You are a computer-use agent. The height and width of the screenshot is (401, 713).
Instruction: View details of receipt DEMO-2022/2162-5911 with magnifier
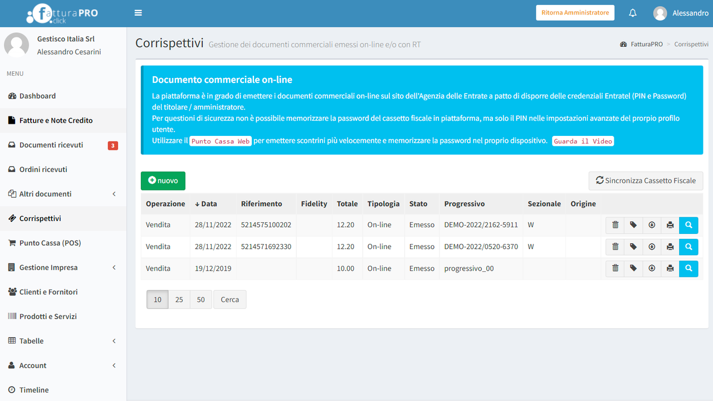pos(688,225)
